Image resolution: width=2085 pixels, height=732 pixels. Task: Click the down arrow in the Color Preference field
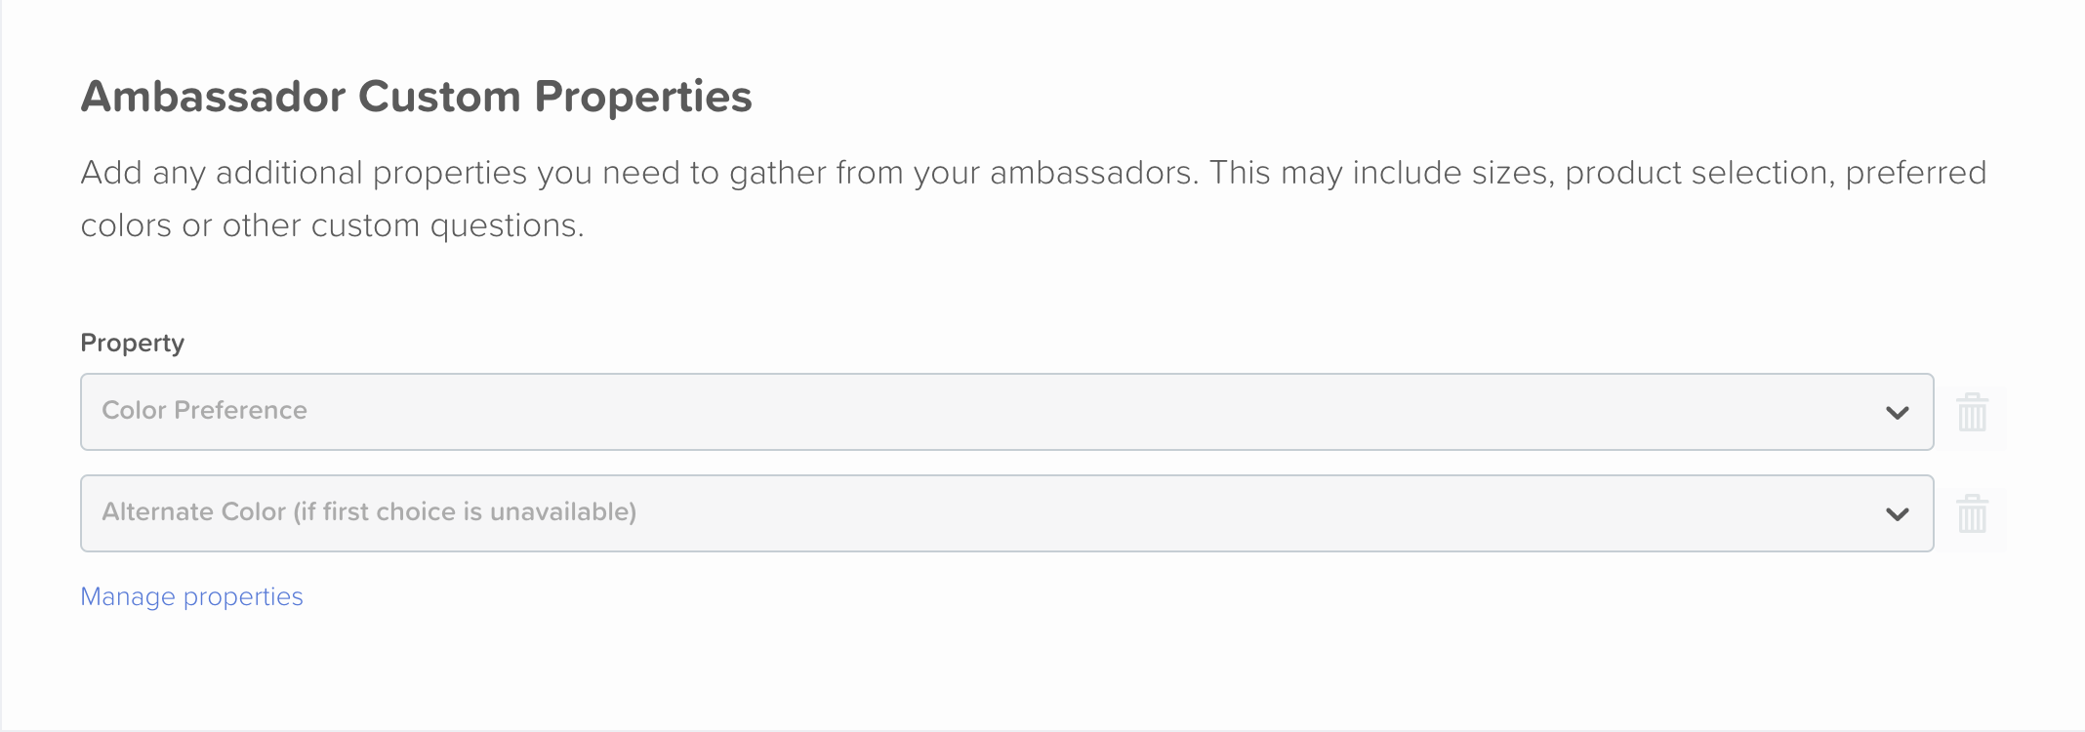pos(1897,413)
